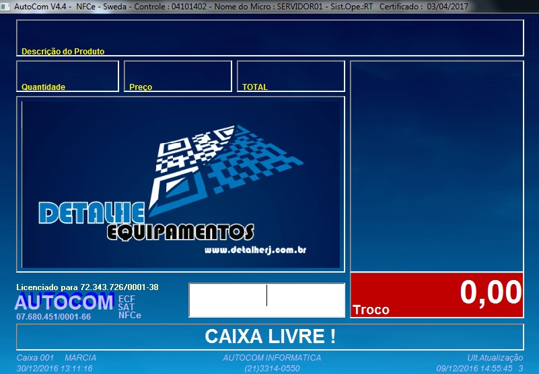Image resolution: width=539 pixels, height=374 pixels.
Task: Click the phone number (21)3314-0550
Action: [x=272, y=369]
